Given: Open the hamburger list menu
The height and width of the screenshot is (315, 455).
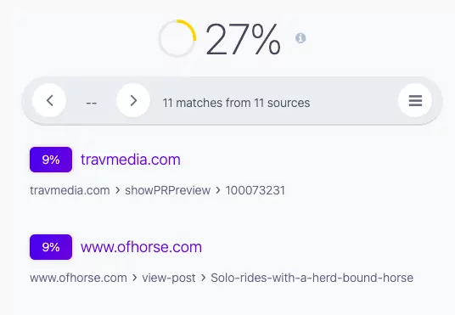Looking at the screenshot, I should (x=415, y=100).
